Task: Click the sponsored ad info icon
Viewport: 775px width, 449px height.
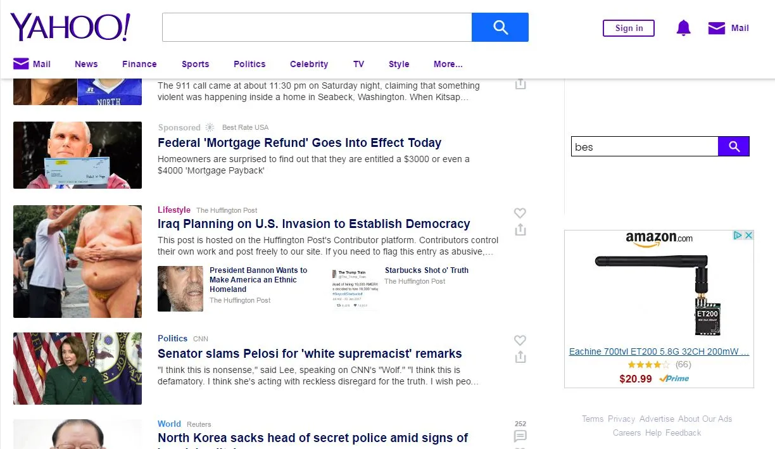Action: click(x=210, y=127)
